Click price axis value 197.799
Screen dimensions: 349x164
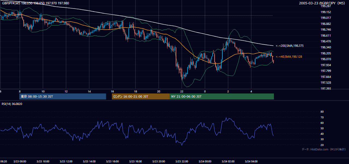[326, 71]
